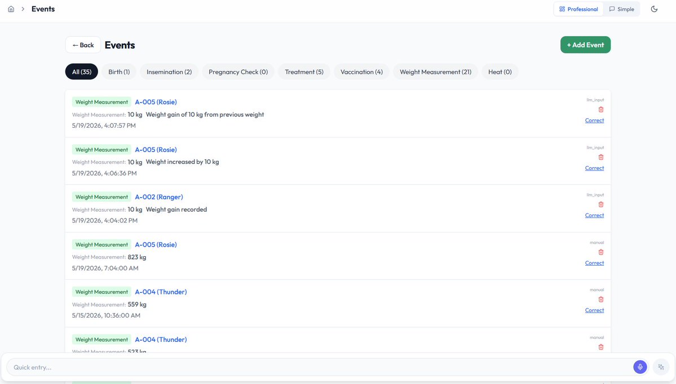Select the All (35) filter tab
The height and width of the screenshot is (384, 676).
pos(82,72)
